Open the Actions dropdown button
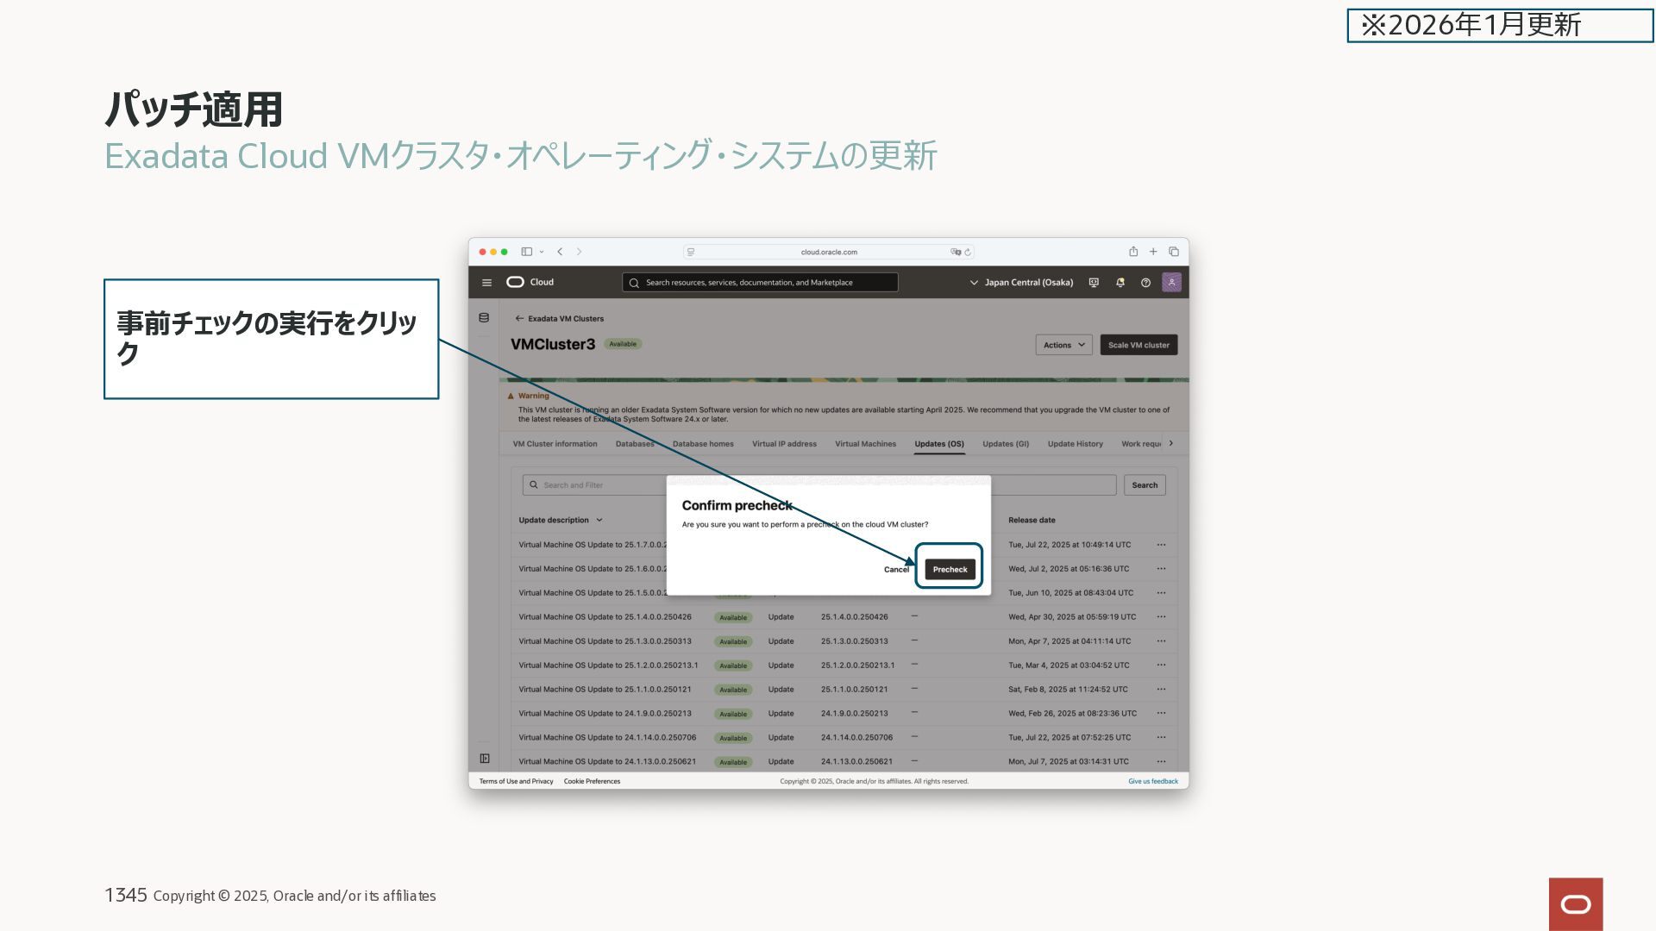The height and width of the screenshot is (931, 1656). (1063, 345)
